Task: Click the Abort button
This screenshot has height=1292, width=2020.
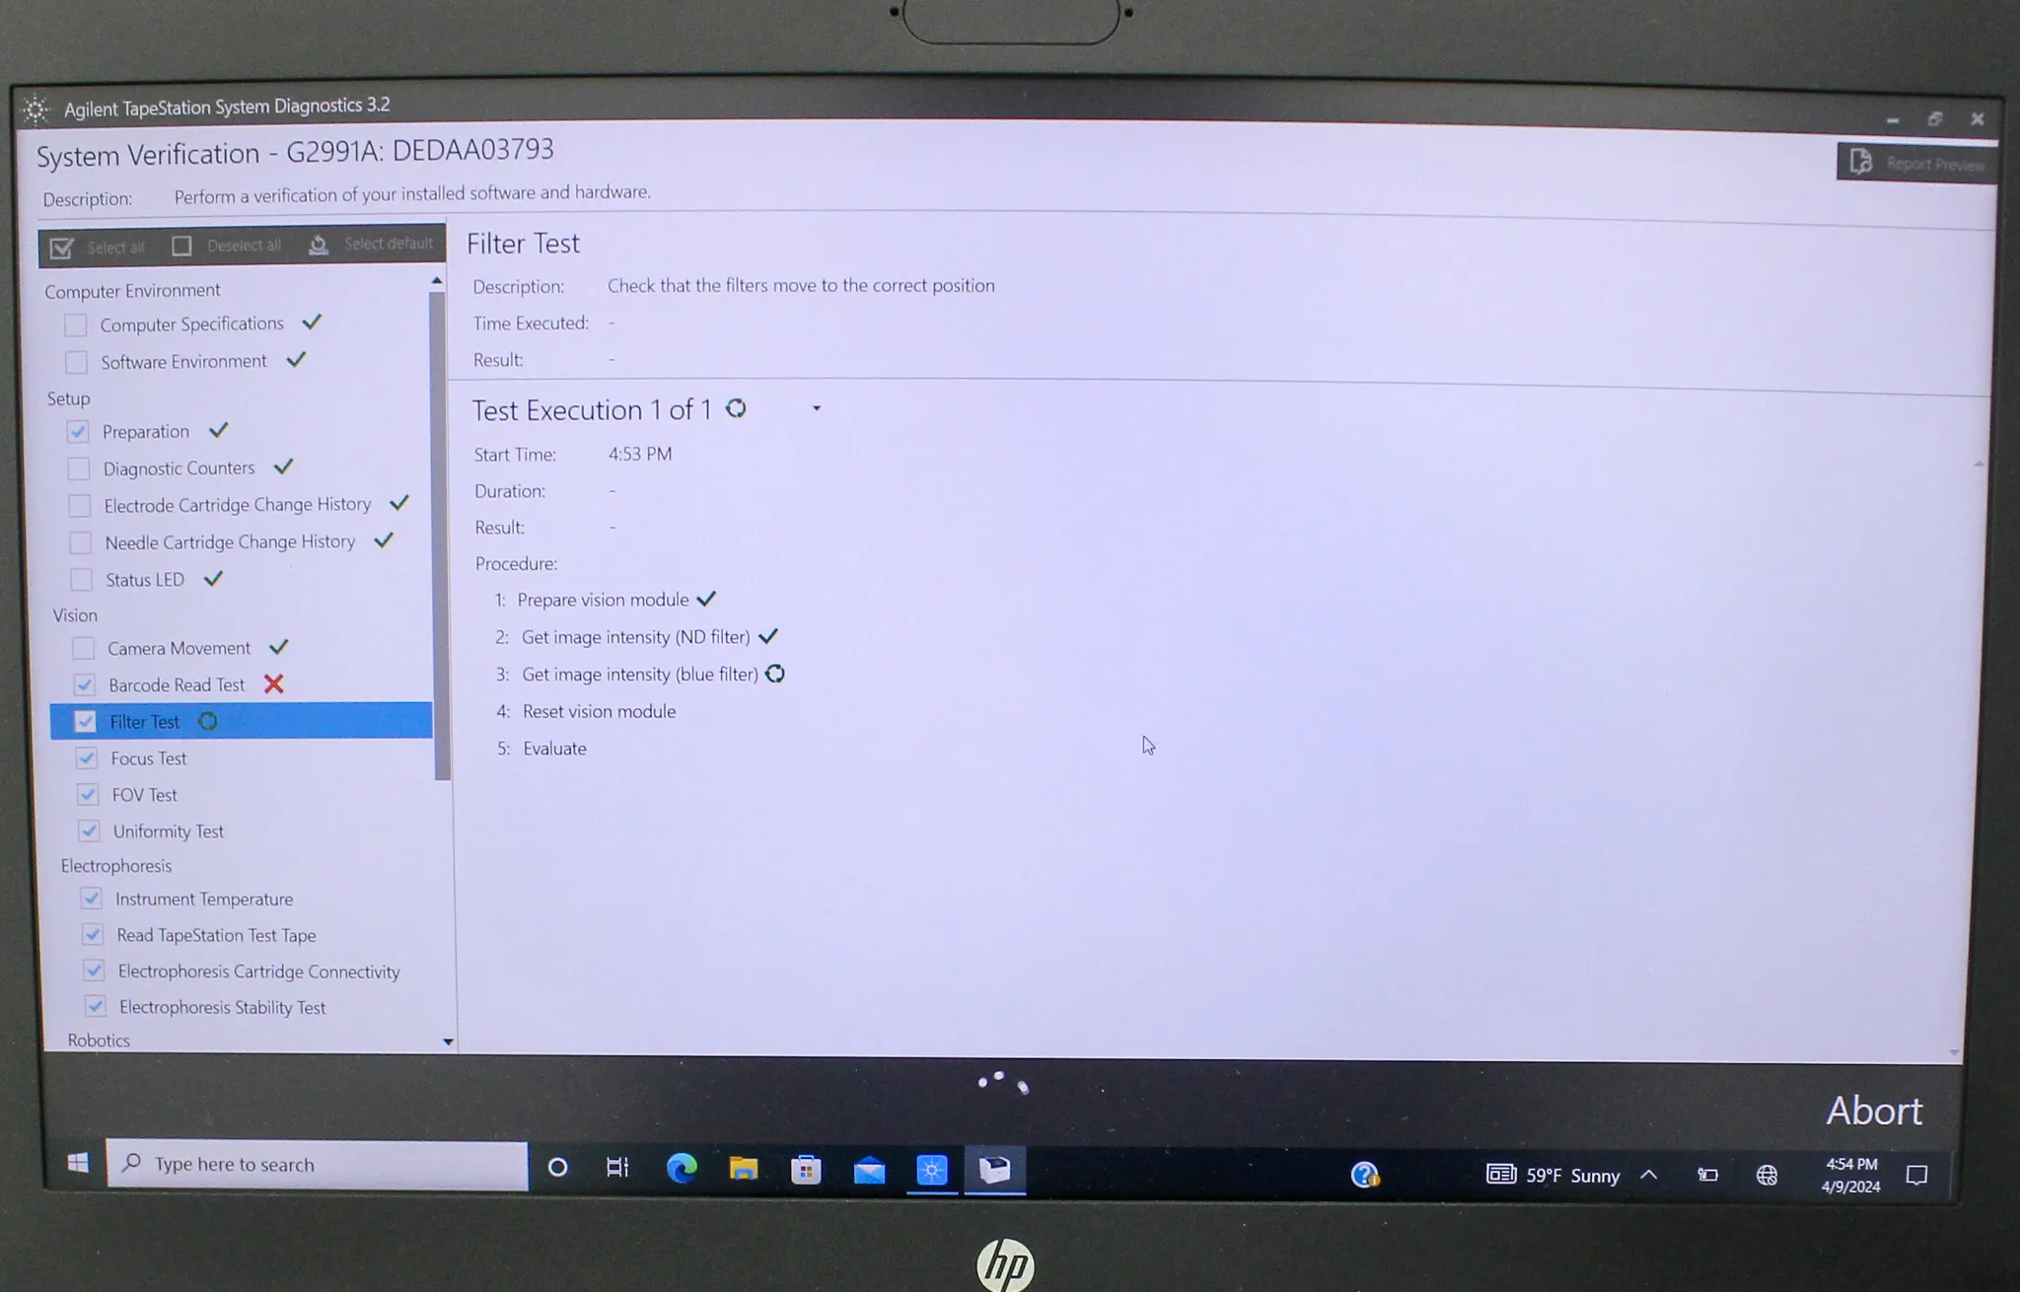Action: pyautogui.click(x=1877, y=1110)
